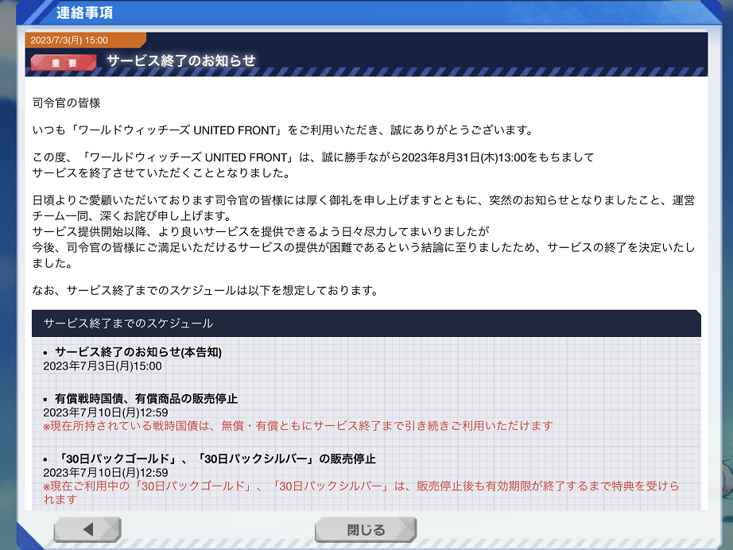Viewport: 733px width, 550px height.
Task: Click the line チーム一同、深くお詫び申し上げます。
Action: pos(132,216)
